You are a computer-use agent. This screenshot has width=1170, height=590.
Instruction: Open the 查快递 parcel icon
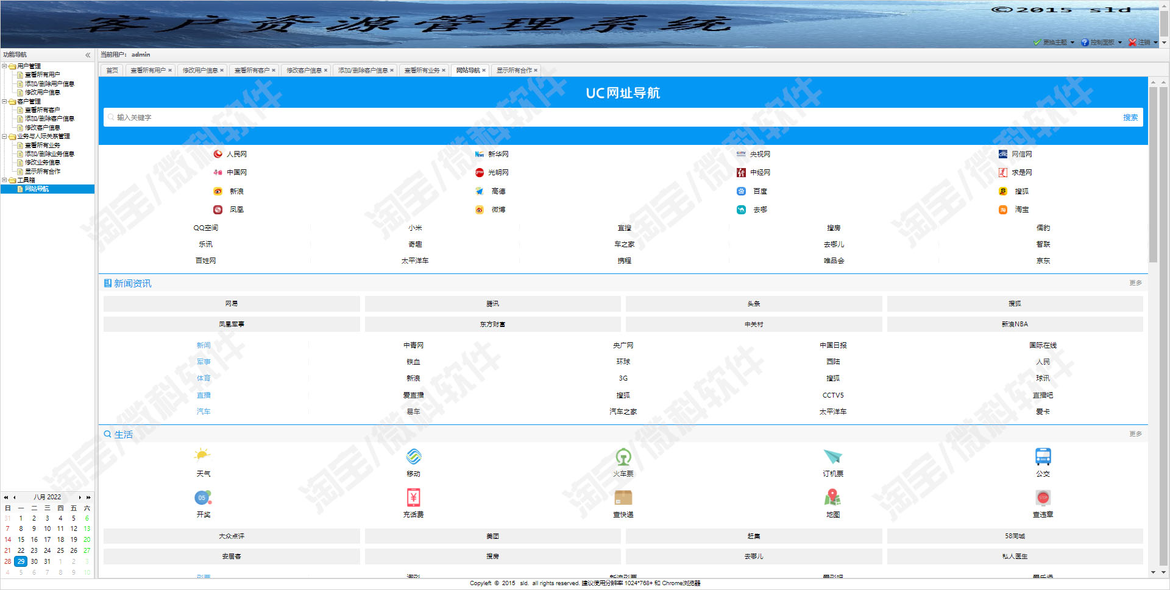click(x=623, y=497)
